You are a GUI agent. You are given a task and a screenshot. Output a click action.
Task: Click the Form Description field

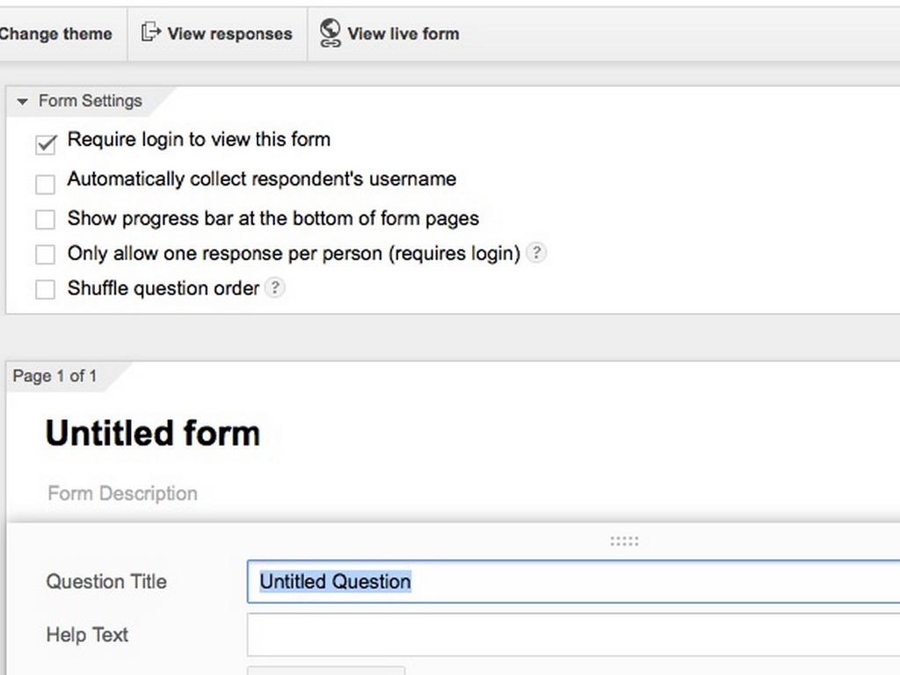pyautogui.click(x=123, y=493)
